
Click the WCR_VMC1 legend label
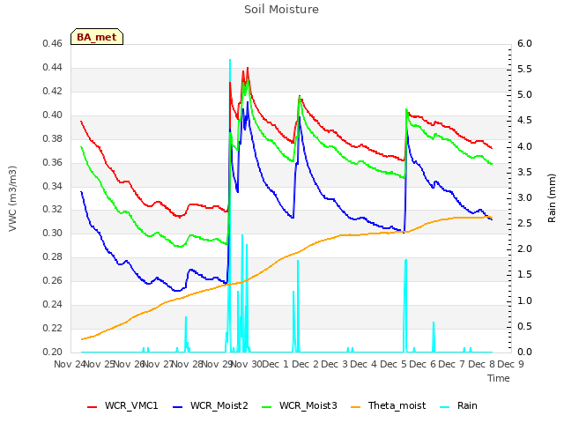131,405
